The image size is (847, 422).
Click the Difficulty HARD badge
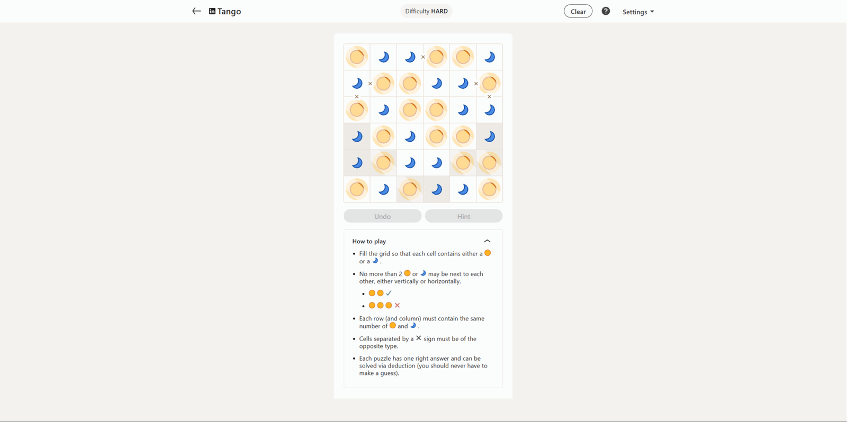tap(426, 11)
